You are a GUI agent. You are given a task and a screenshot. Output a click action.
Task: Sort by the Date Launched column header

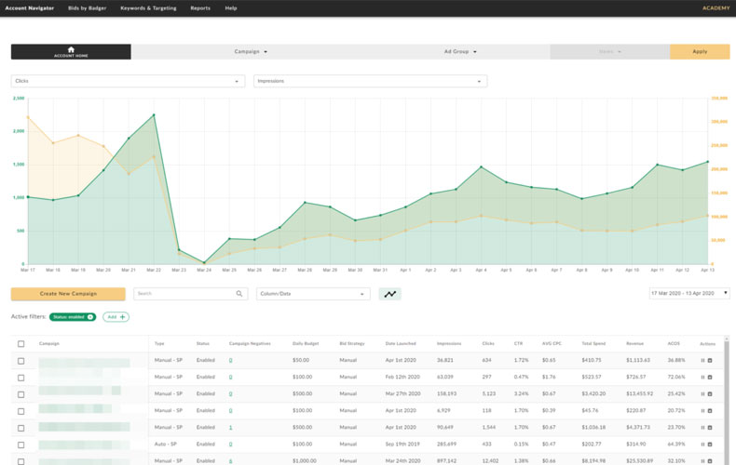coord(401,343)
